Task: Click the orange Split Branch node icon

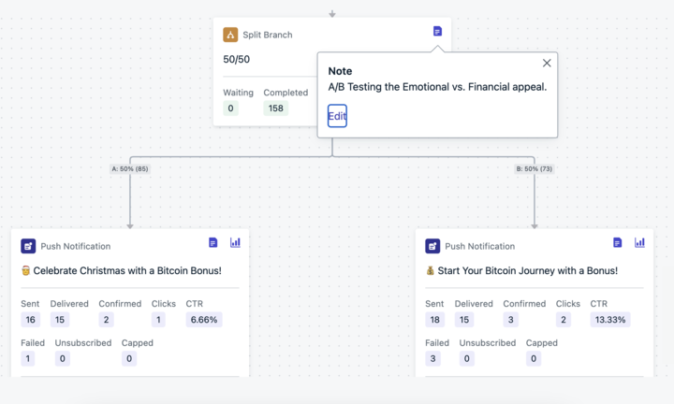Action: coord(230,35)
